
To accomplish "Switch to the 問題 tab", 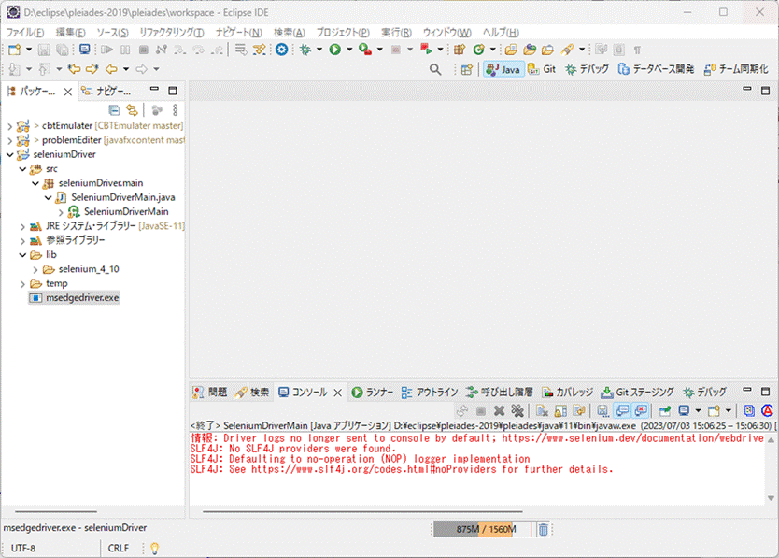I will point(210,393).
